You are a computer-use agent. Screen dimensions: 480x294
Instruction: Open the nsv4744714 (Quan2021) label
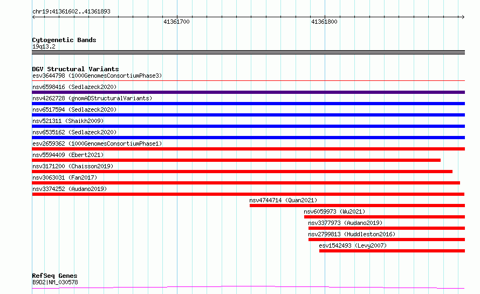283,200
